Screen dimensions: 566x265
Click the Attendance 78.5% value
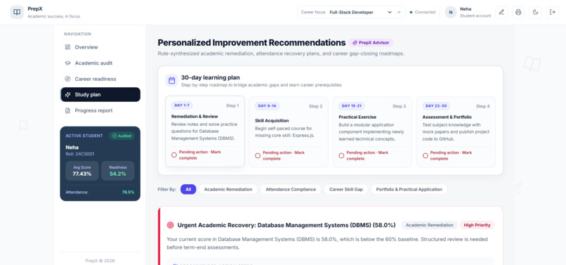pos(128,193)
